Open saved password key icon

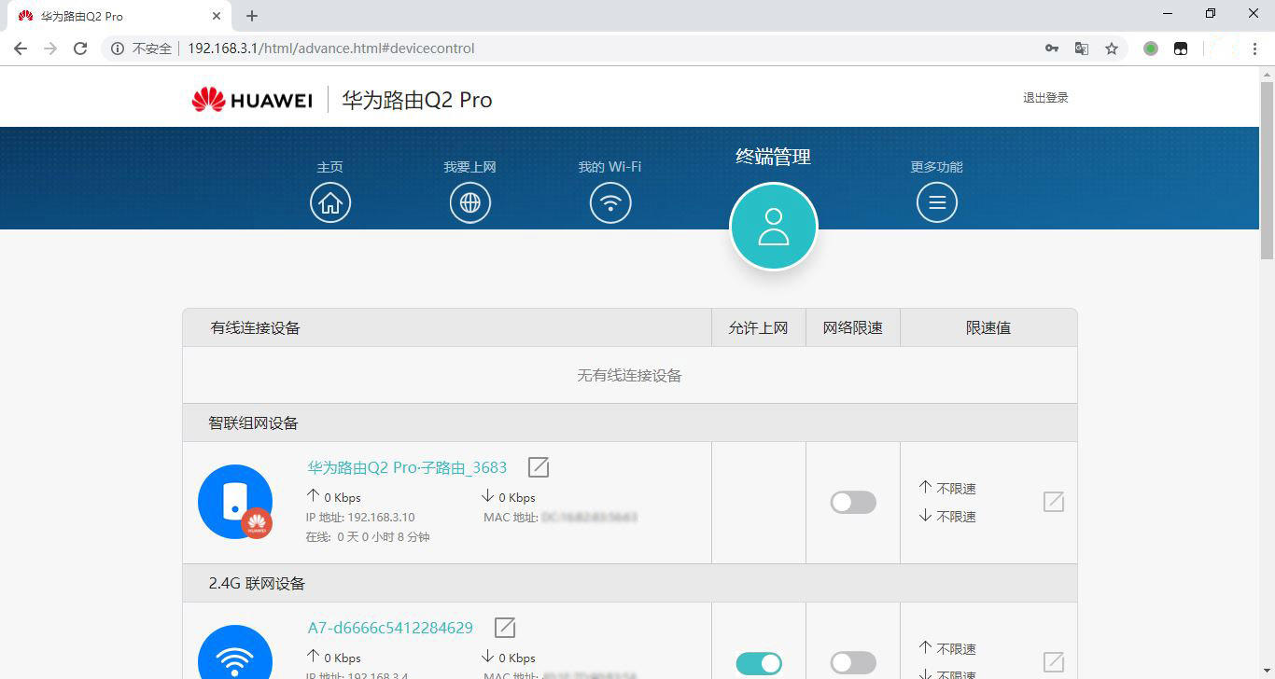[x=1052, y=48]
